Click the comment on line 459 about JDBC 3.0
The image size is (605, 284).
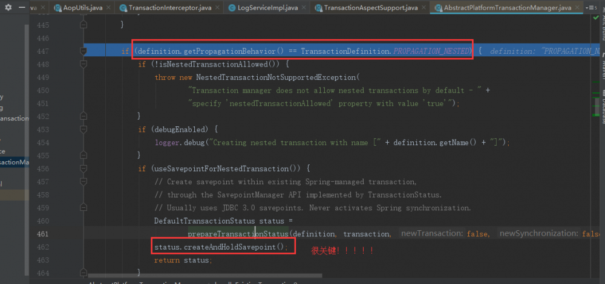click(313, 208)
